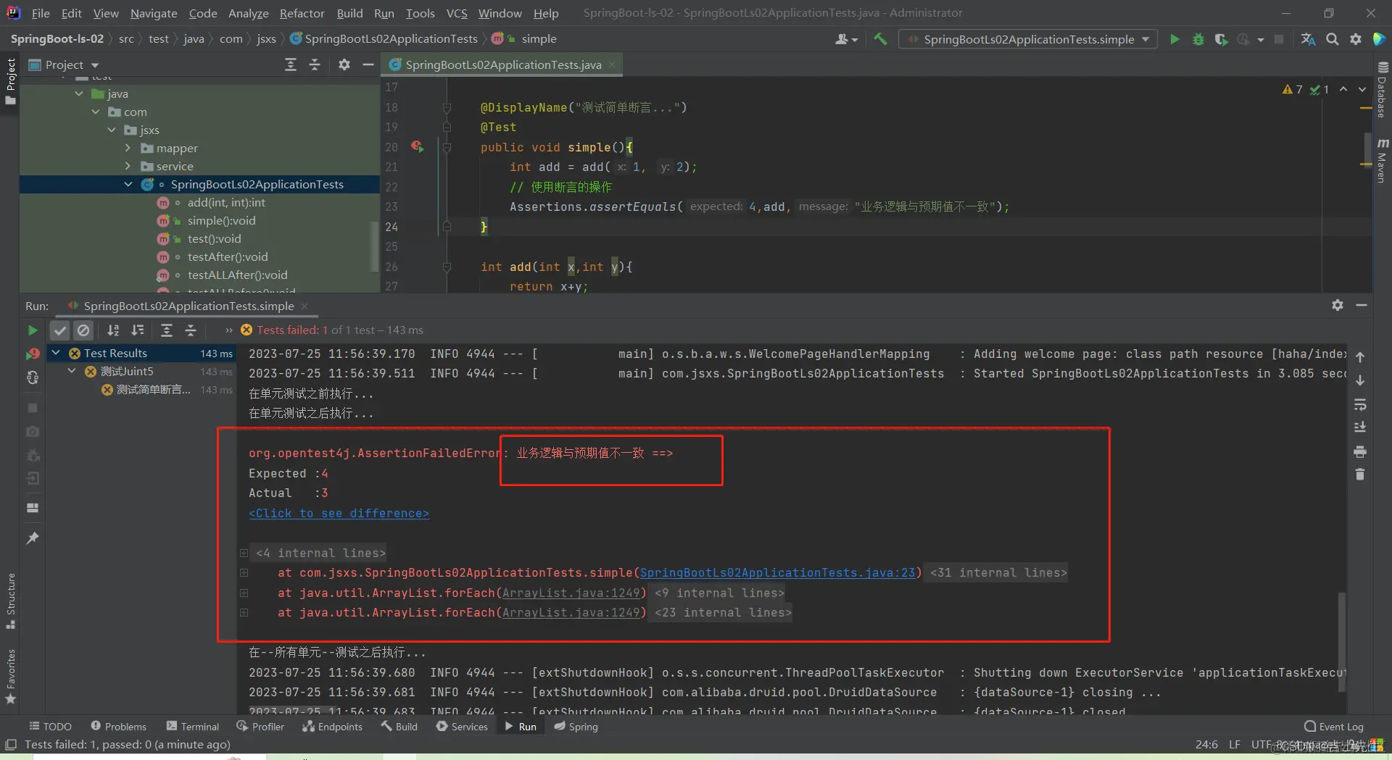Print the console output
The height and width of the screenshot is (760, 1392).
(x=1360, y=451)
